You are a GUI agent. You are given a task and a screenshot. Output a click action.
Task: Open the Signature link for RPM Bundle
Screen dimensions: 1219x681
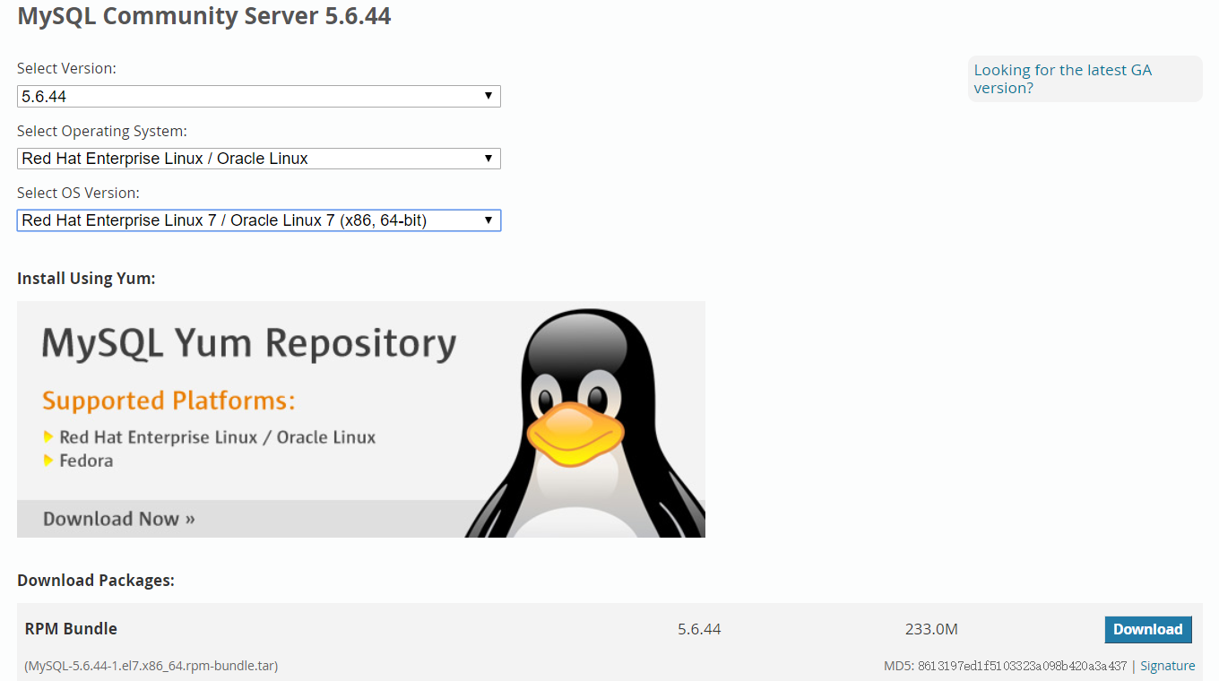pos(1167,666)
